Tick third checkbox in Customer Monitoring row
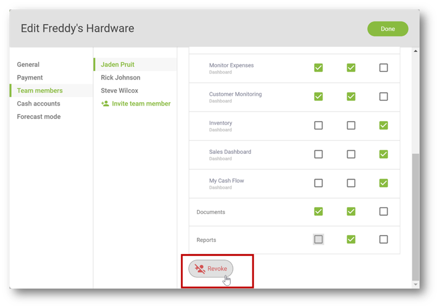Viewport: 439px width, 308px height. [x=383, y=97]
